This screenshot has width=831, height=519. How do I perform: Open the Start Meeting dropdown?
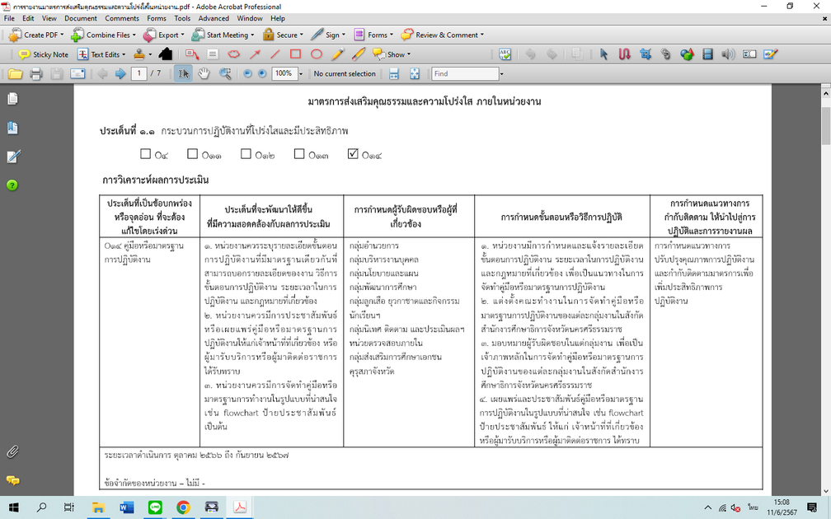(x=223, y=35)
